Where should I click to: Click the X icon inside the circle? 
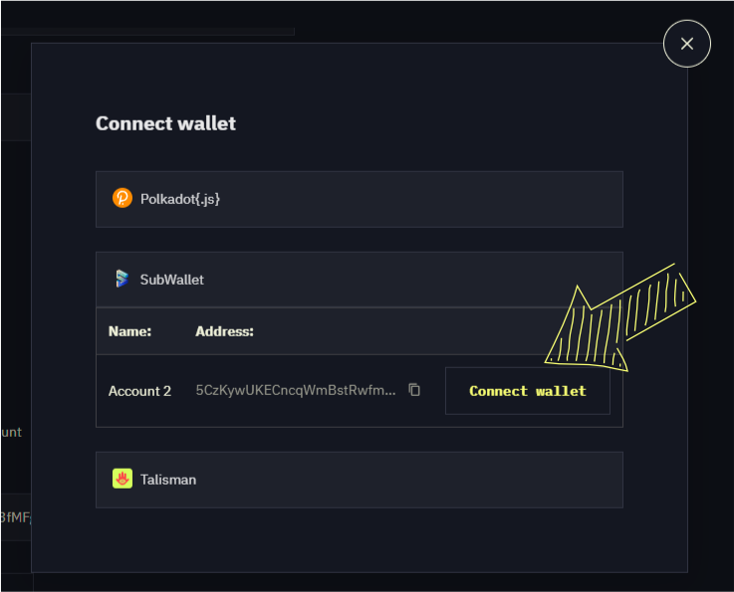point(687,44)
